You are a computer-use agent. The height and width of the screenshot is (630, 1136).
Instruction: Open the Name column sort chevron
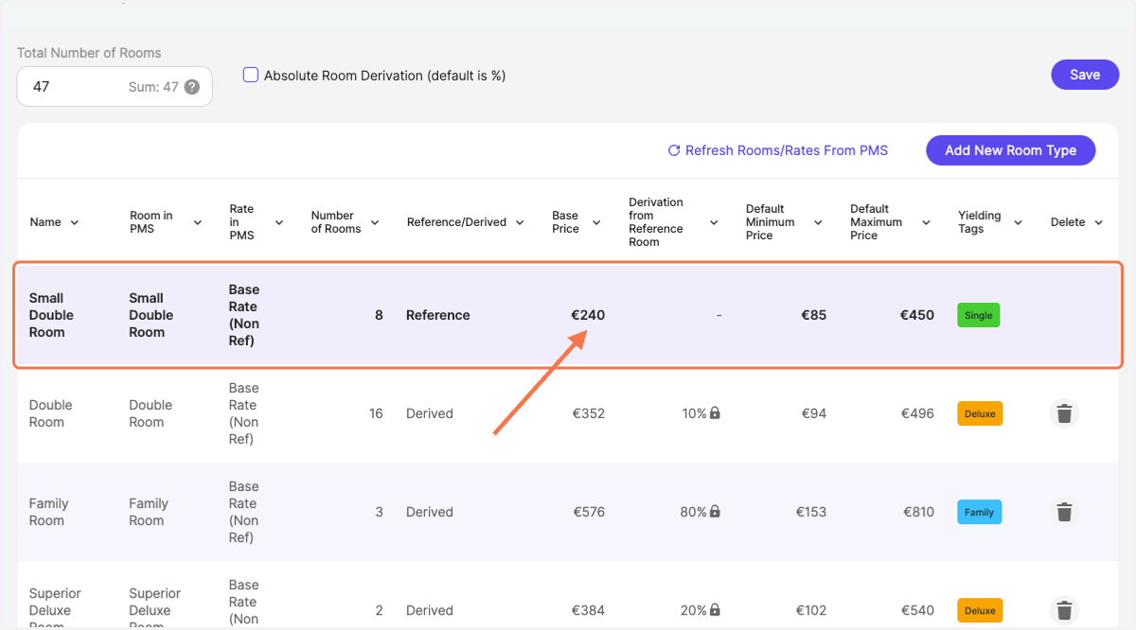pos(75,222)
